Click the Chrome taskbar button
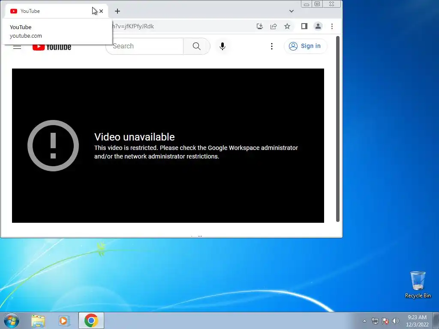This screenshot has width=439, height=329. tap(91, 320)
